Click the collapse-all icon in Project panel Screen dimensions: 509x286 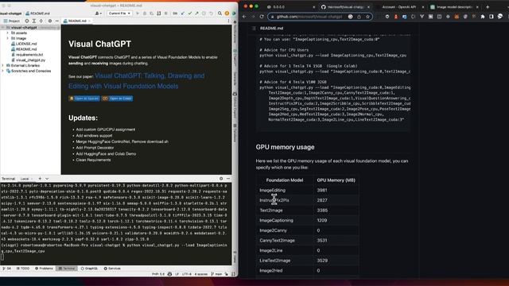41,21
